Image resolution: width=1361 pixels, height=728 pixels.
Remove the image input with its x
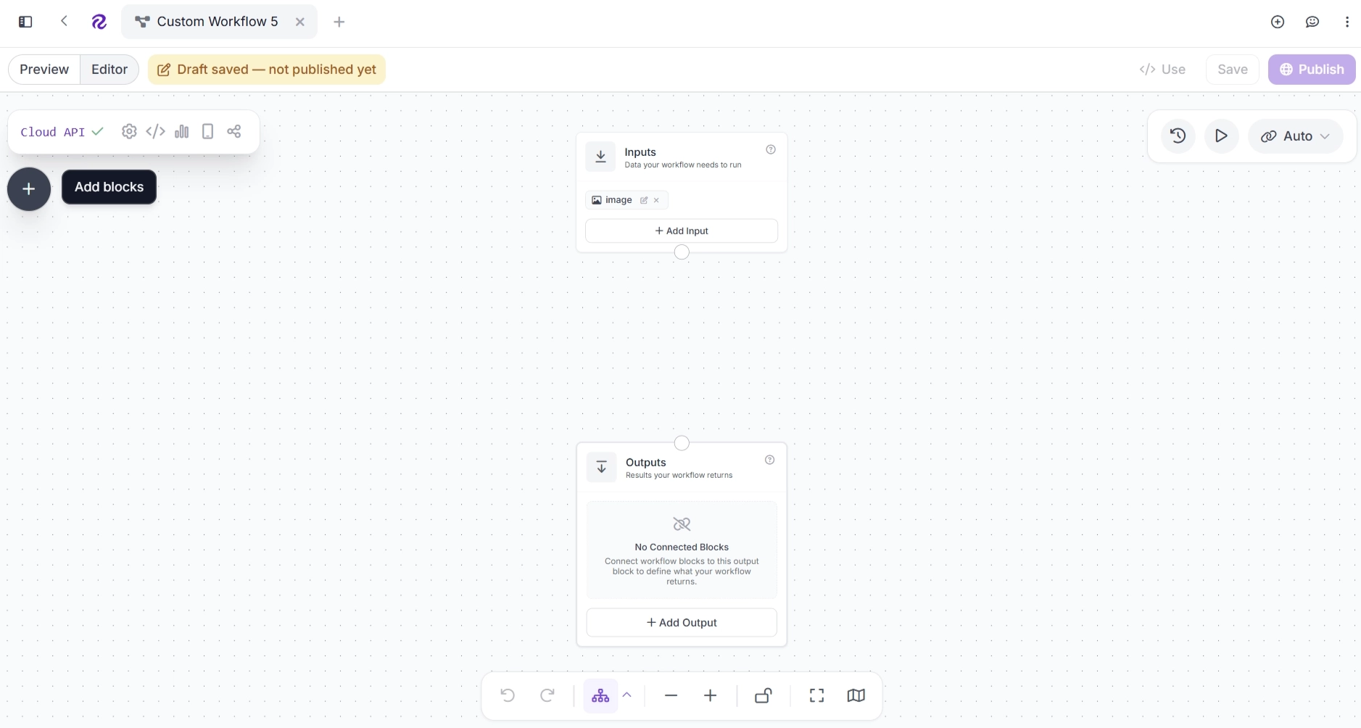click(656, 200)
